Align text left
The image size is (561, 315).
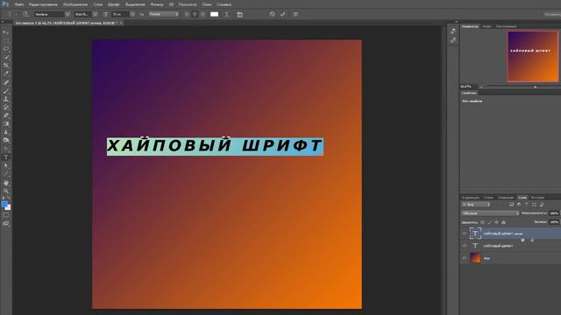click(x=187, y=14)
